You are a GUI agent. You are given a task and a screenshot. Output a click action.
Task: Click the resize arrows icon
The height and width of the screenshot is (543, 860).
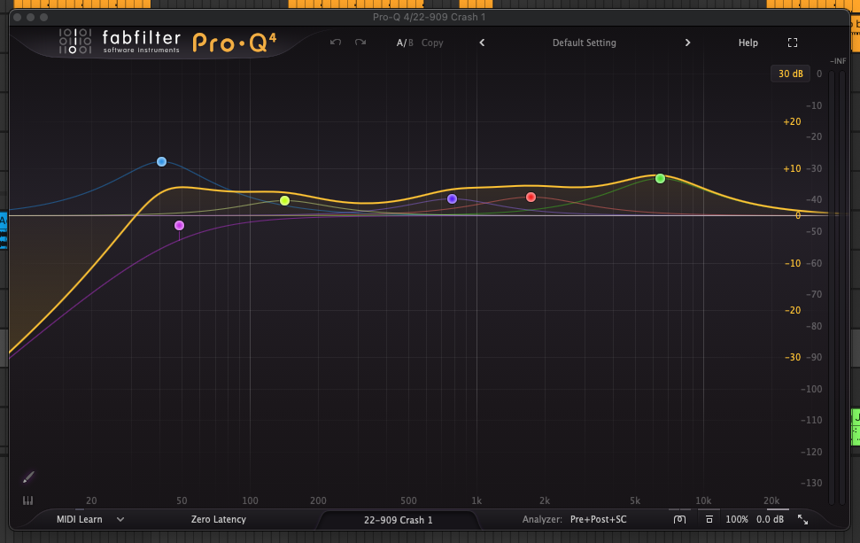click(802, 520)
